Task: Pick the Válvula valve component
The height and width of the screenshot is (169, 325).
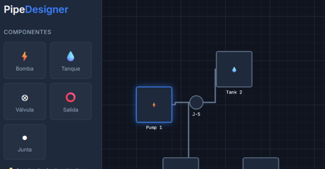Action: pos(25,101)
